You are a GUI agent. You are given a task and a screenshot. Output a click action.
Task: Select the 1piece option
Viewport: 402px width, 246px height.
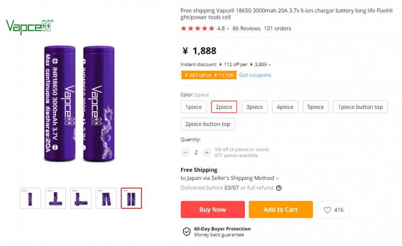(193, 107)
